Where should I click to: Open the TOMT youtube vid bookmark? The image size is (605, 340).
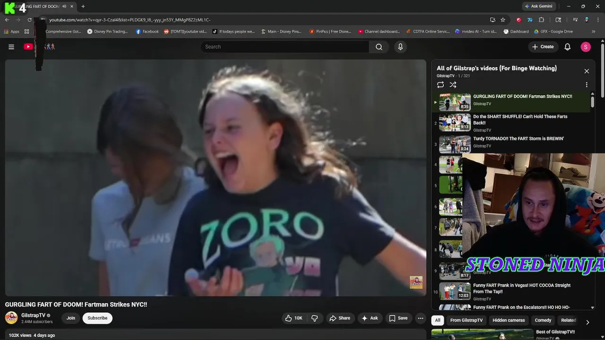coord(185,32)
